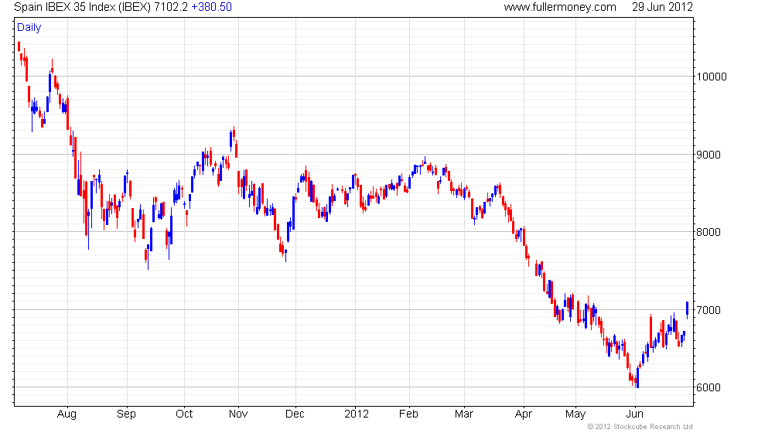Screen dimensions: 758x433
Task: Click the 8000 y-axis label
Action: 708,232
